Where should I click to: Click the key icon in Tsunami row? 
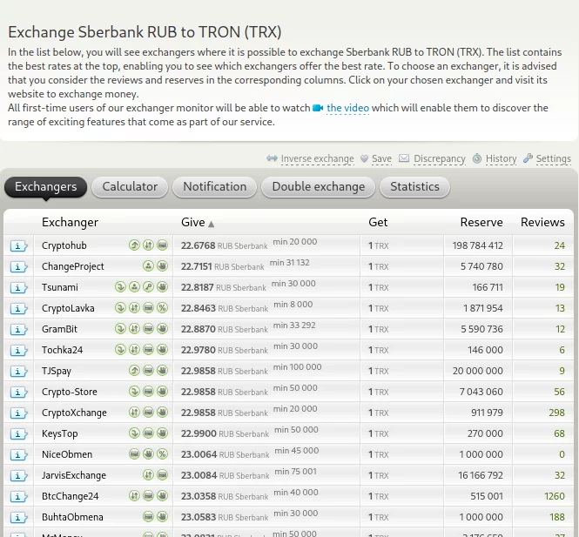pos(148,287)
